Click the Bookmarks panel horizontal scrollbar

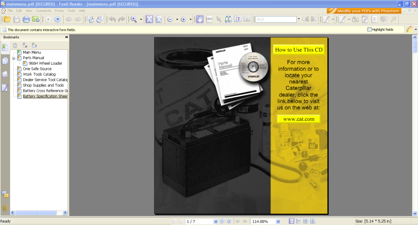36,212
